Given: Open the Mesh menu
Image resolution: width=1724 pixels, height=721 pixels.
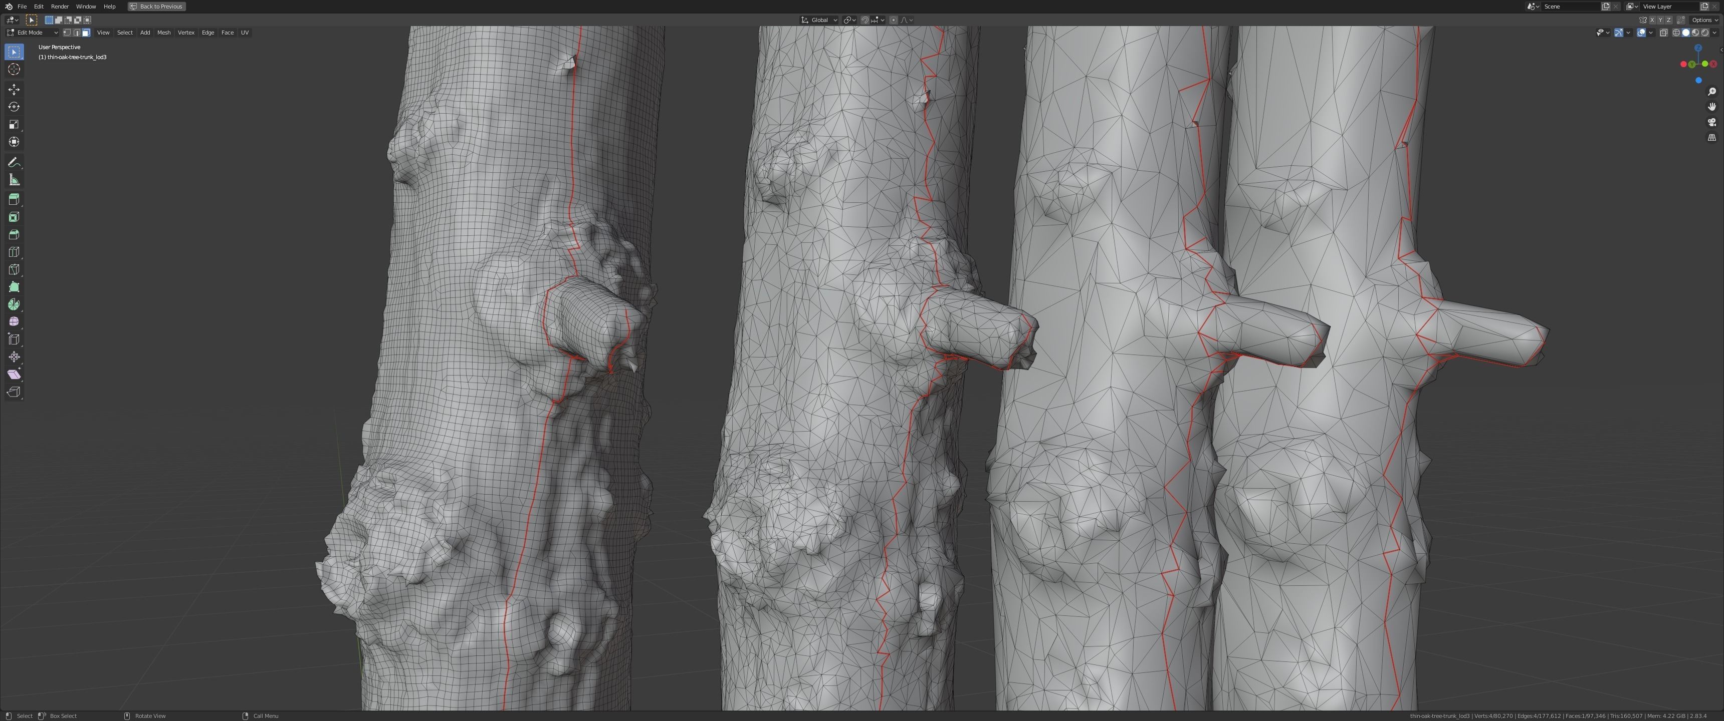Looking at the screenshot, I should point(163,32).
